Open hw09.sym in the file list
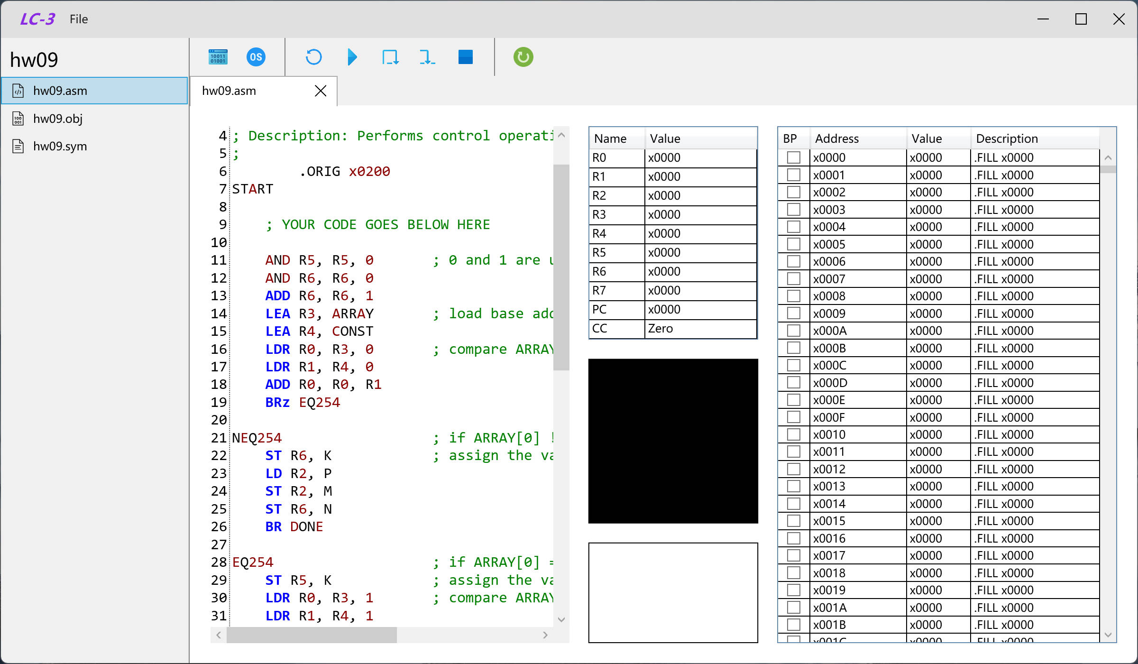 click(60, 146)
